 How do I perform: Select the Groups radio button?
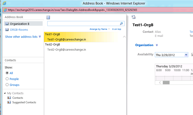click(x=7, y=85)
